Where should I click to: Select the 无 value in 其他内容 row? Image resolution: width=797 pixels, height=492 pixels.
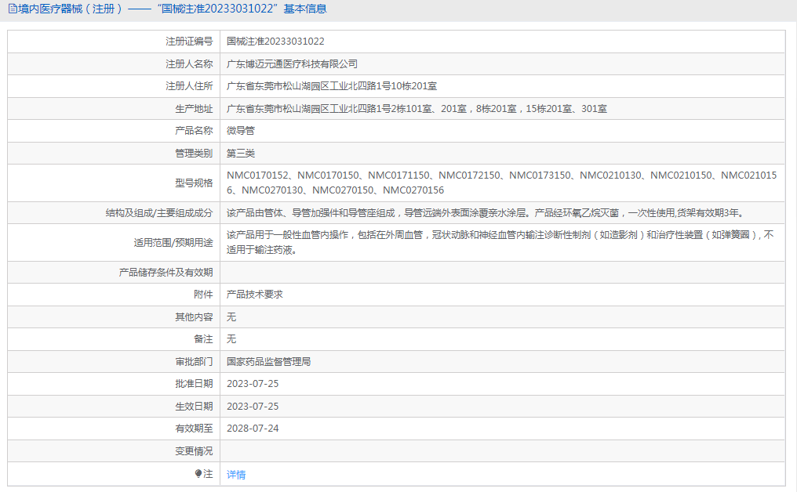click(231, 317)
